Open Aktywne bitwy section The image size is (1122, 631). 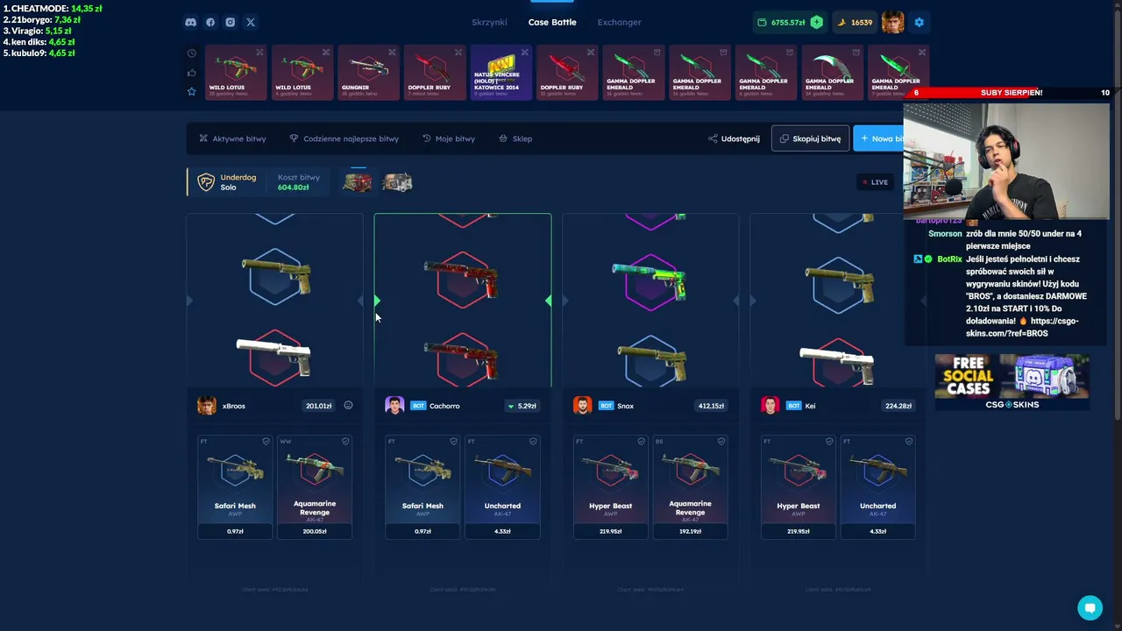click(x=232, y=138)
